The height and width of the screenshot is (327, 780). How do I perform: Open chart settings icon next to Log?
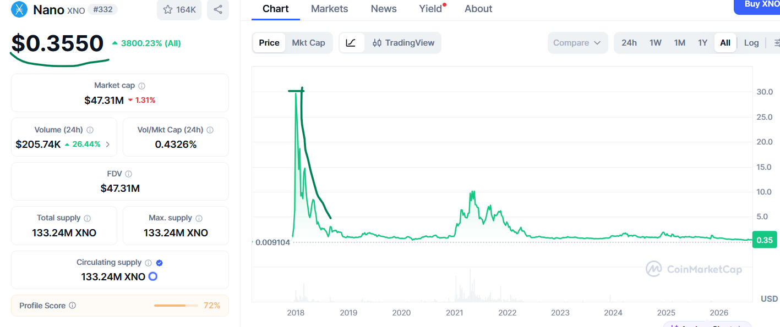point(776,43)
